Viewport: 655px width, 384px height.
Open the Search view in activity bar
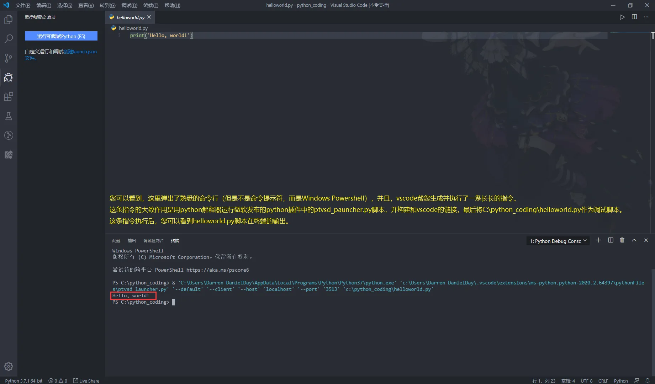[9, 39]
